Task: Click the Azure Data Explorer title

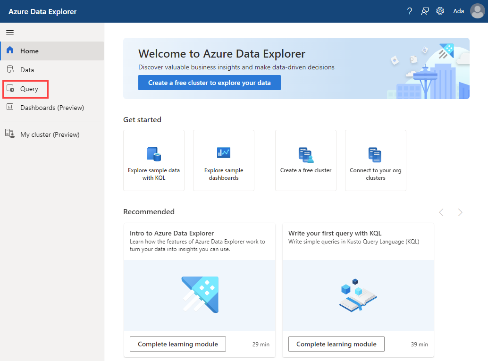Action: 42,11
